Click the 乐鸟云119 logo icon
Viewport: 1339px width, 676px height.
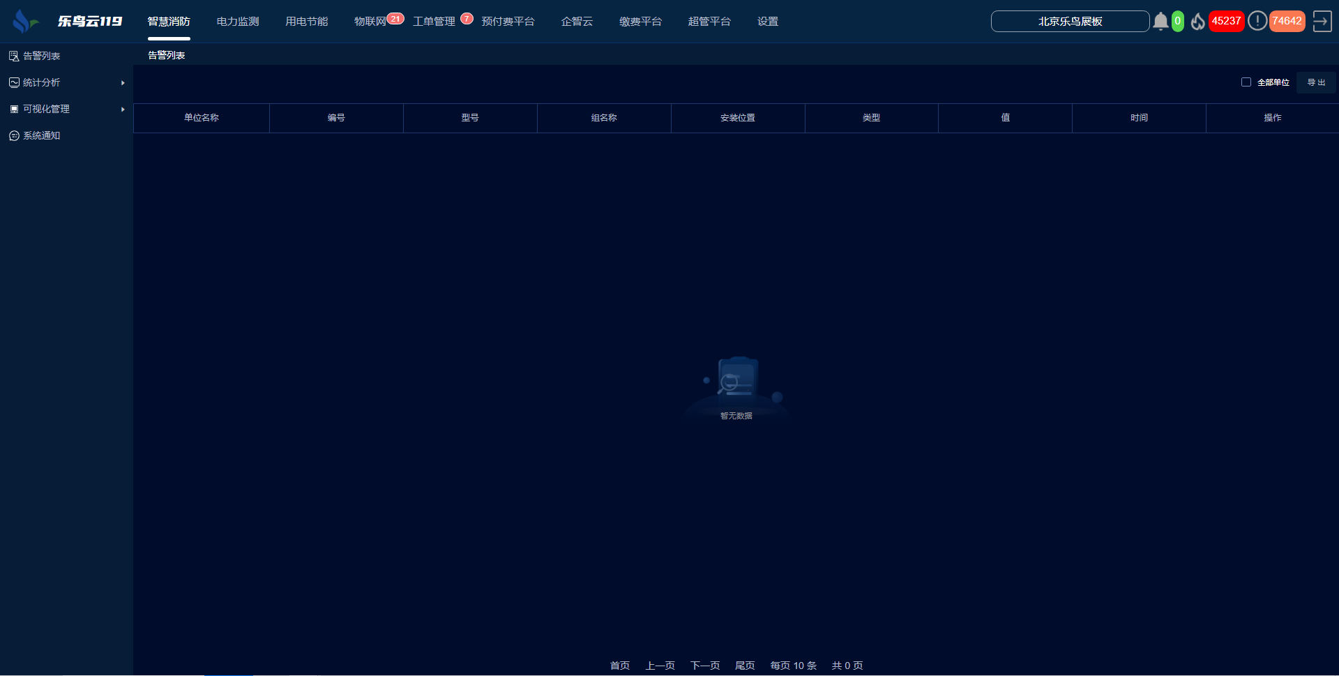(24, 22)
